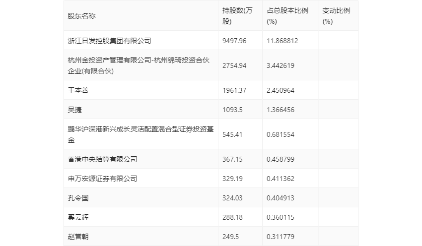
Task: Click the percentage 0.458799
Action: 281,159
